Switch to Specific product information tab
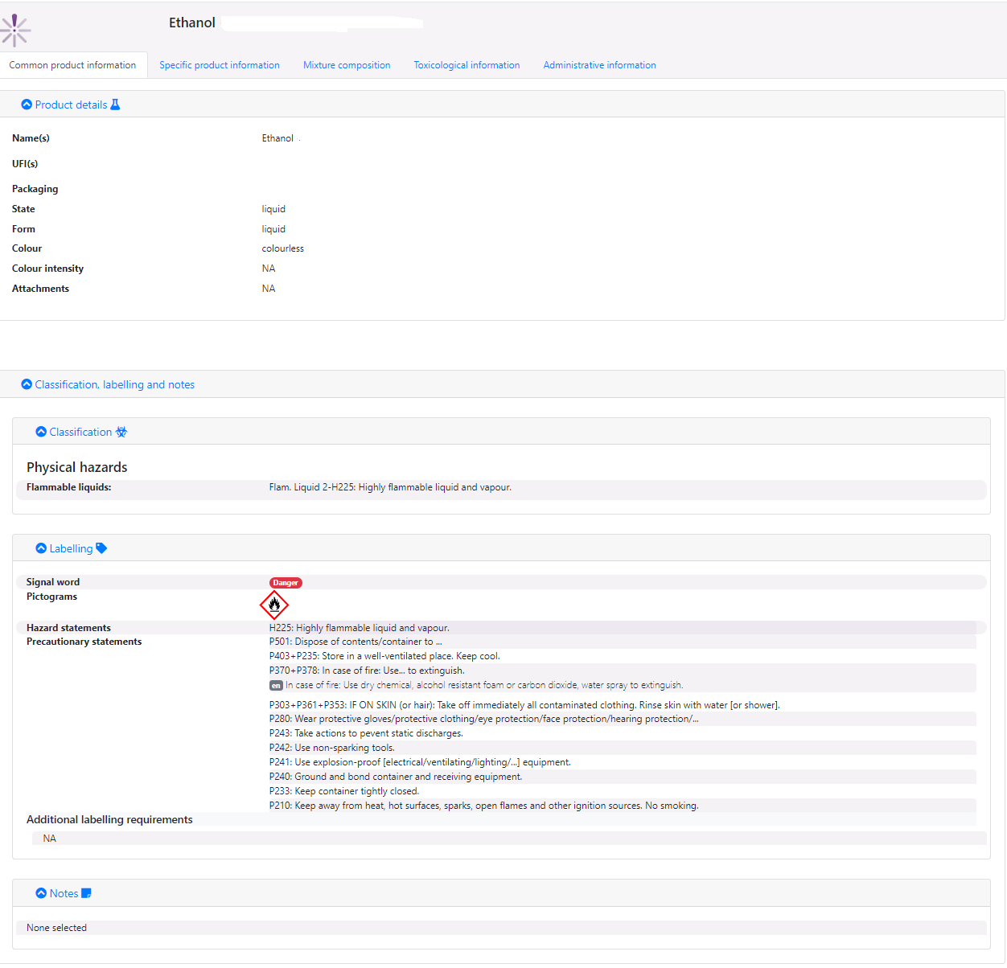This screenshot has height=968, width=1007. point(220,65)
